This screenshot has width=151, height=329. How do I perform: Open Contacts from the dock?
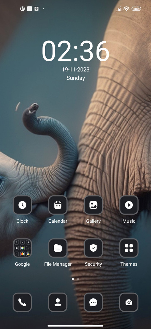(x=58, y=302)
